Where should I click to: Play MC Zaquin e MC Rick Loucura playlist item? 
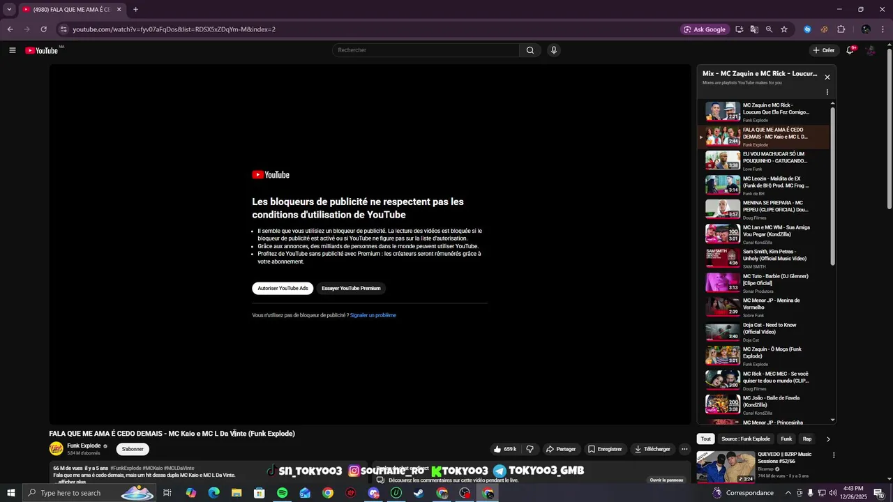764,112
